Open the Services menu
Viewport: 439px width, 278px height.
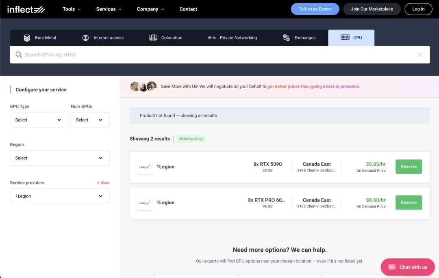pos(109,9)
